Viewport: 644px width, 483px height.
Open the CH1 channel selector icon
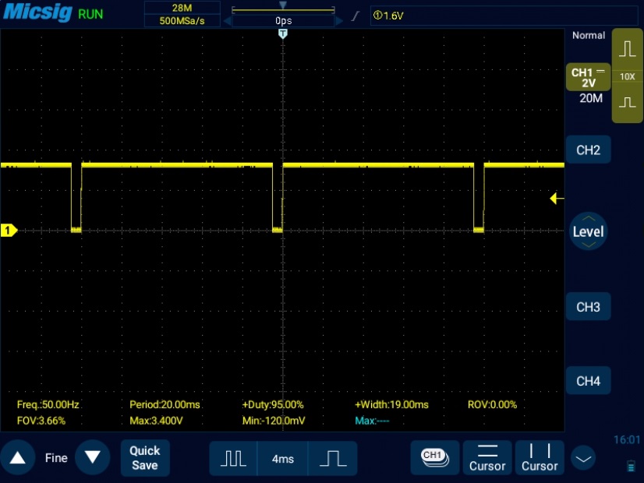point(434,457)
